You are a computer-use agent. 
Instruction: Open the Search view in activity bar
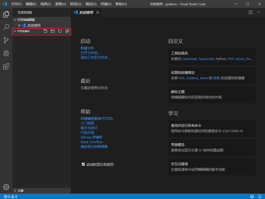[6, 27]
